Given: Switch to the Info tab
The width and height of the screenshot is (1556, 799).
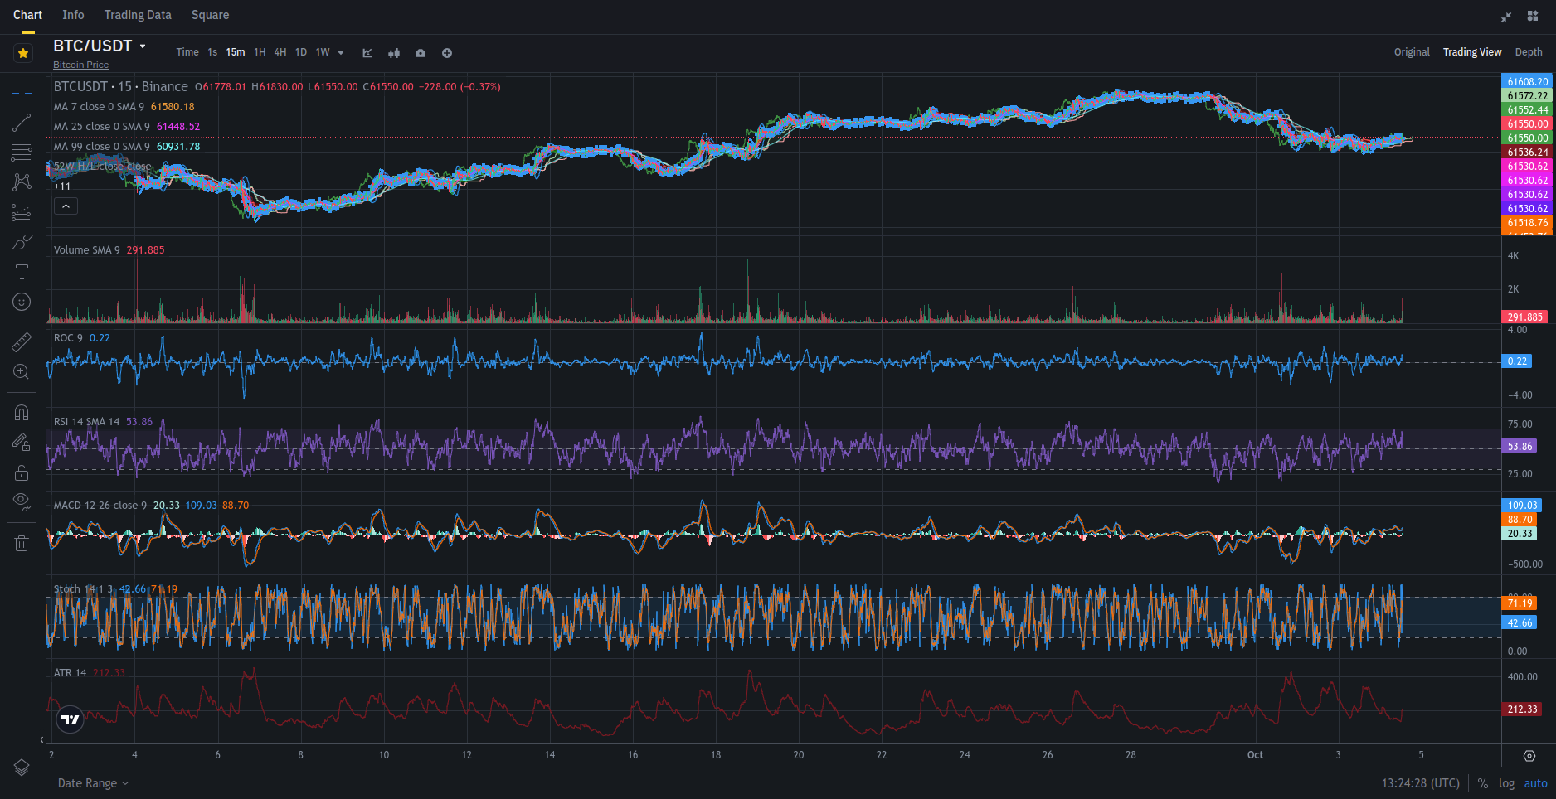Looking at the screenshot, I should (x=73, y=15).
